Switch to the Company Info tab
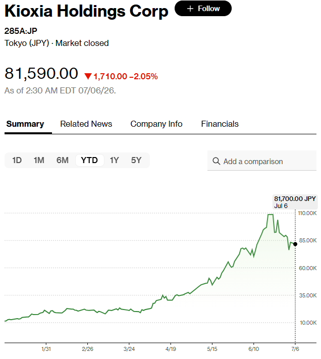The image size is (321, 359). 156,124
